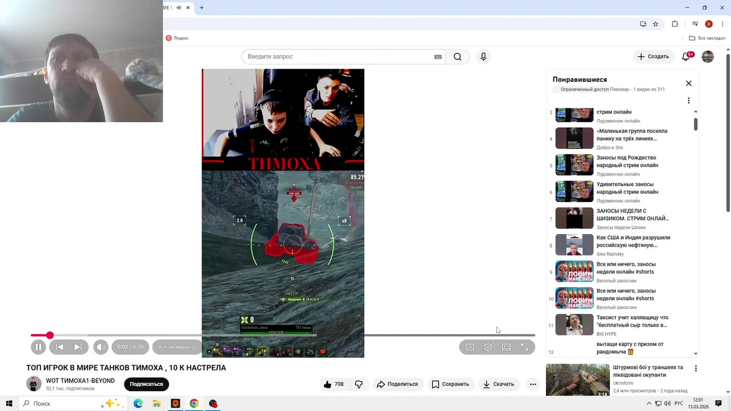Open the 'В этом видео' chapters chip
The width and height of the screenshot is (731, 411).
[x=176, y=347]
